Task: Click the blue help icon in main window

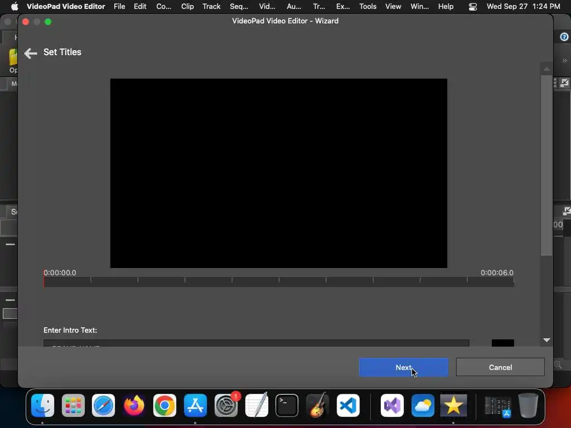Action: pos(564,37)
